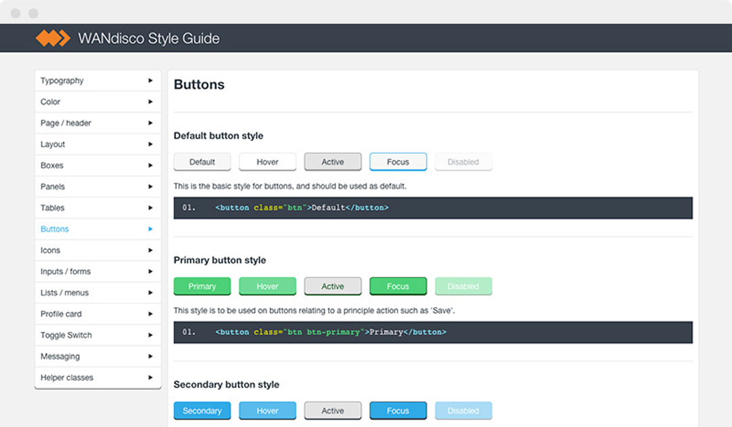Click the green Primary button
The width and height of the screenshot is (732, 427).
[202, 286]
